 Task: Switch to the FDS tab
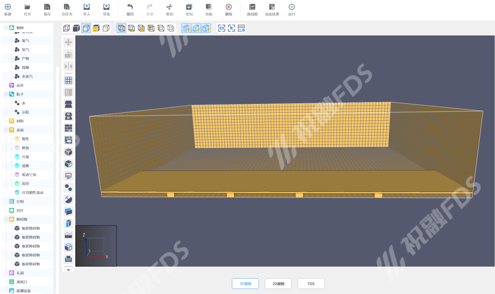click(311, 283)
